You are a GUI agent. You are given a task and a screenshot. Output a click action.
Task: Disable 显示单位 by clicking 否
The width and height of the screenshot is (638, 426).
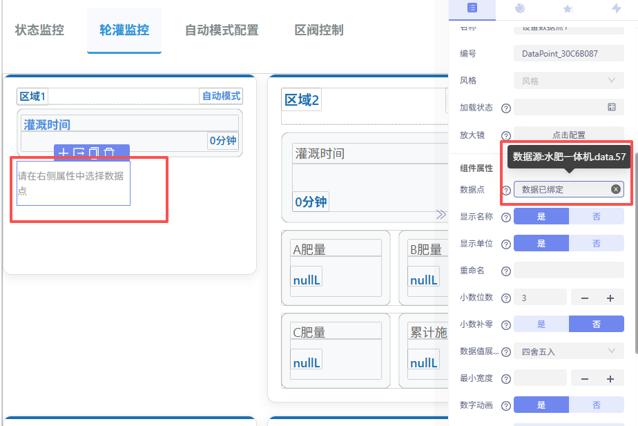click(x=596, y=243)
